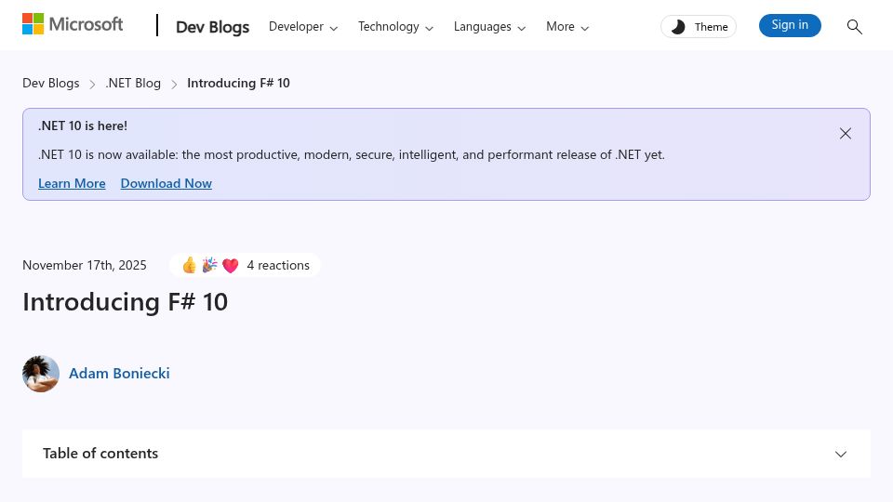Screen dimensions: 893x502
Task: Open the Download Now link
Action: (x=167, y=183)
